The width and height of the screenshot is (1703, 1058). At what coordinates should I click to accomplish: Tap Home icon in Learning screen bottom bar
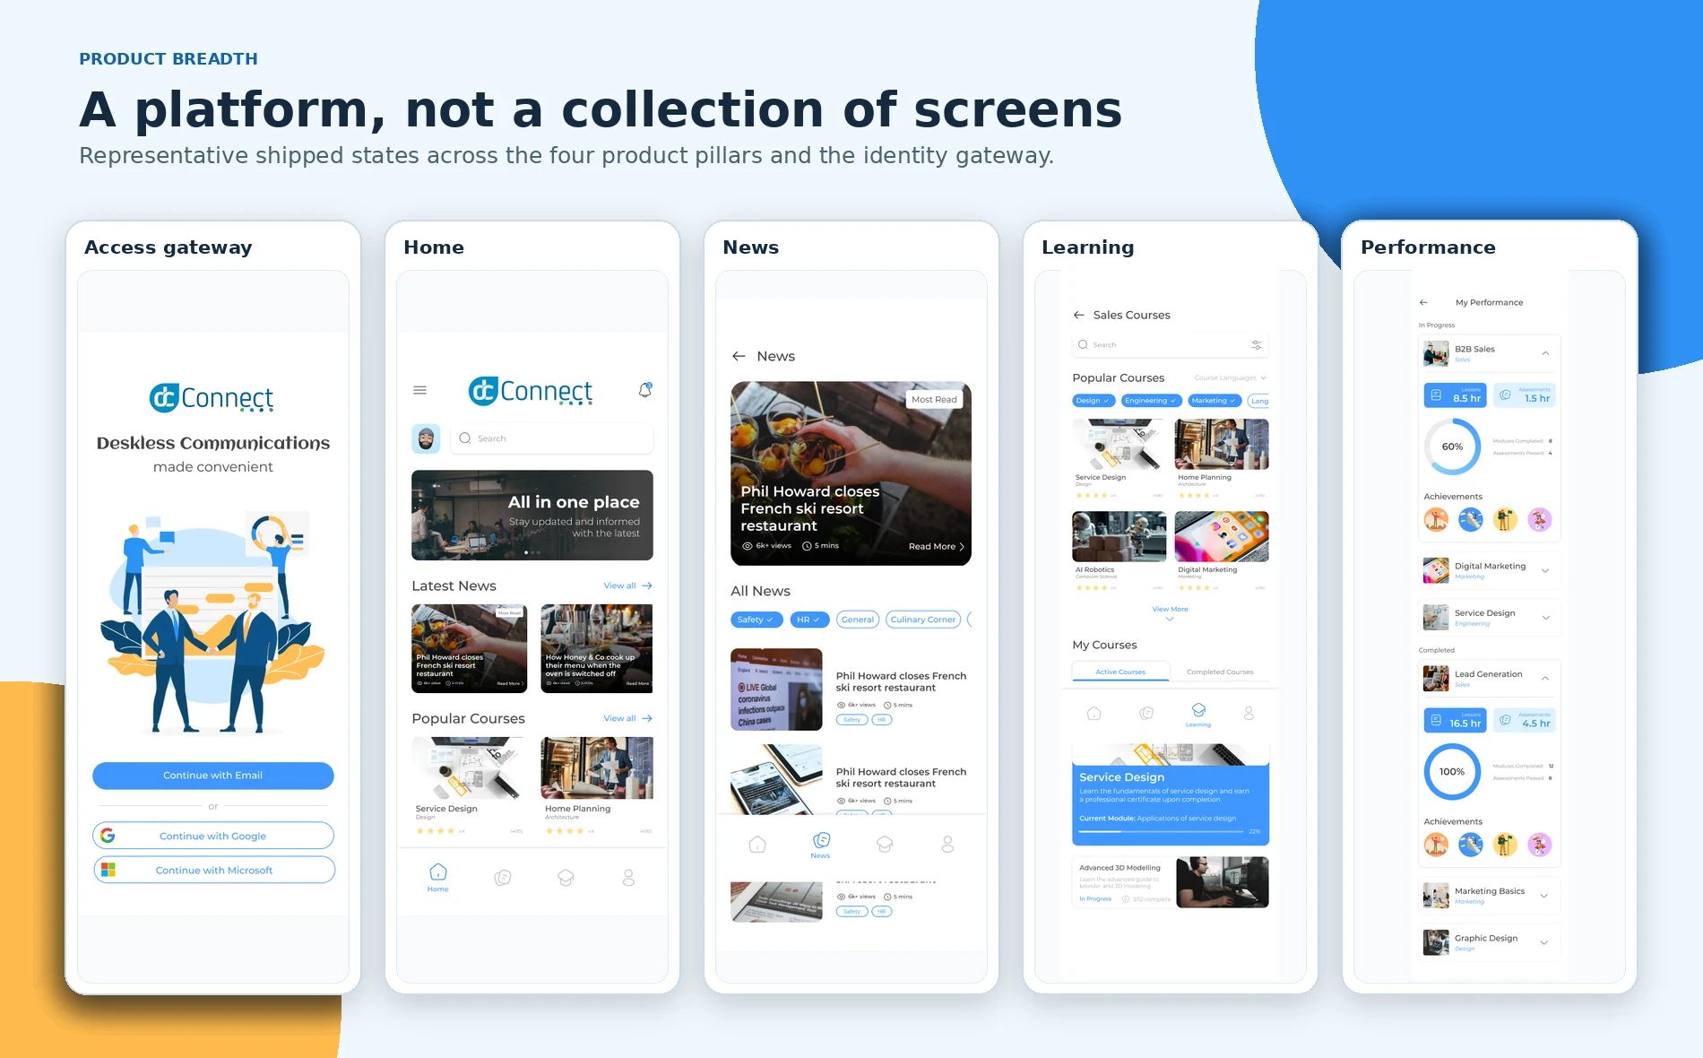[1094, 714]
